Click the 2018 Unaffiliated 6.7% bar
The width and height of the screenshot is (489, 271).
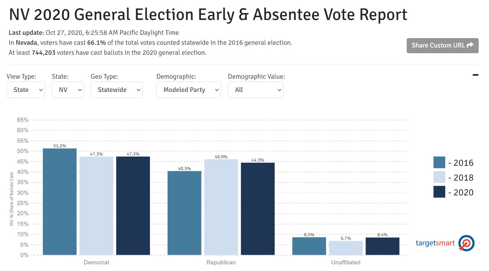coord(346,248)
